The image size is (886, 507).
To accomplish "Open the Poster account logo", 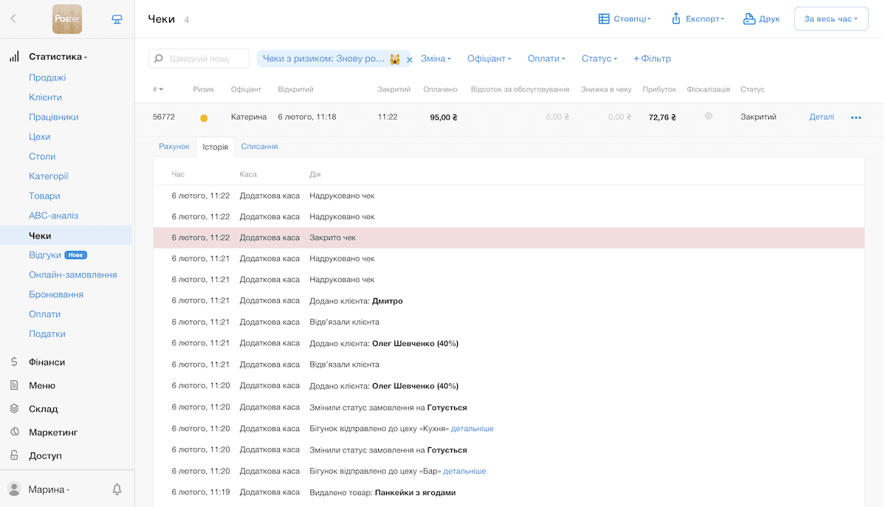I will (67, 19).
